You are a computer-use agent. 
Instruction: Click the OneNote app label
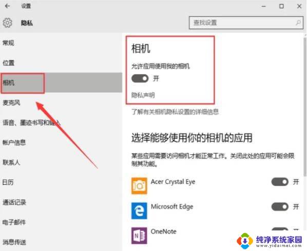(x=163, y=231)
